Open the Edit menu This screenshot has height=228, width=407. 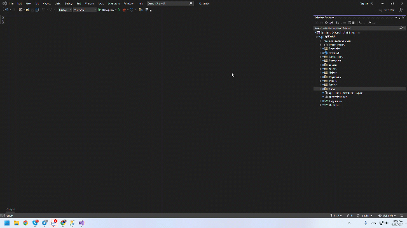20,4
